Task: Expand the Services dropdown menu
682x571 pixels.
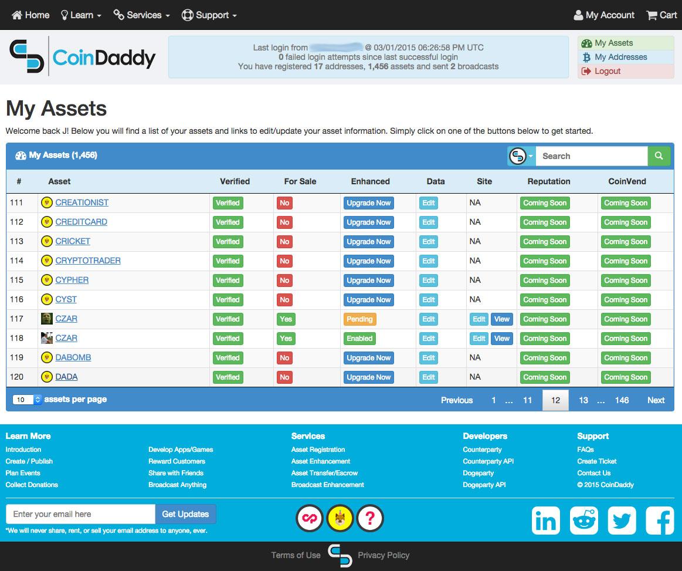Action: (141, 15)
